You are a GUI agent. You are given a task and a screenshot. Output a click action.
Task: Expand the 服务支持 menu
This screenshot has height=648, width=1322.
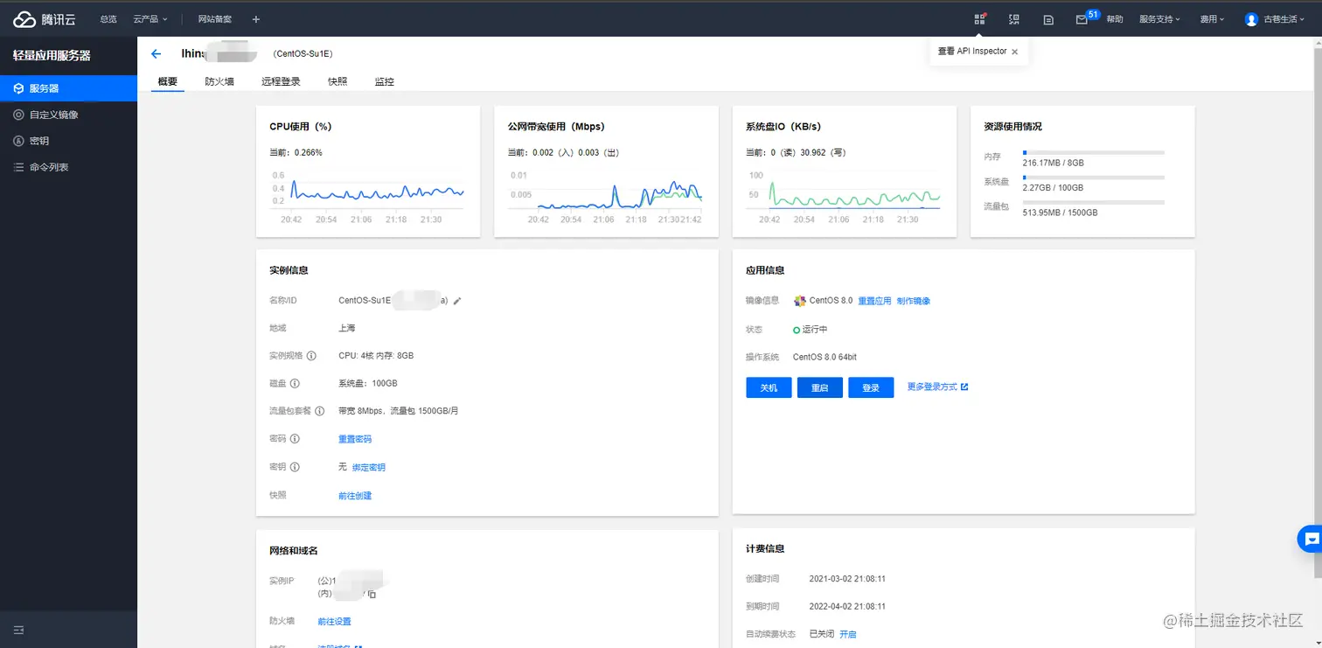(1159, 19)
